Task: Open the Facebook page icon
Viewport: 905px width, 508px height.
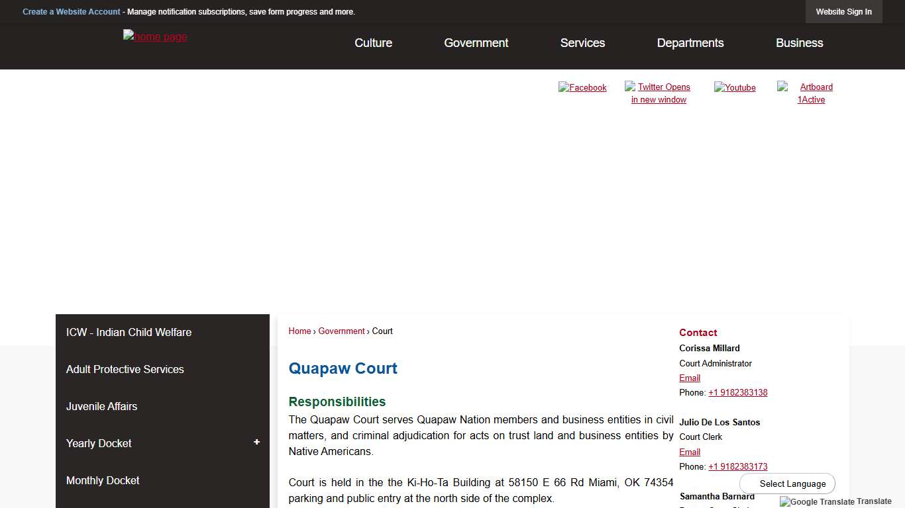Action: tap(582, 87)
